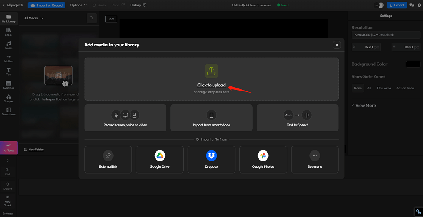Import from an External link
This screenshot has height=217, width=423.
(x=108, y=159)
